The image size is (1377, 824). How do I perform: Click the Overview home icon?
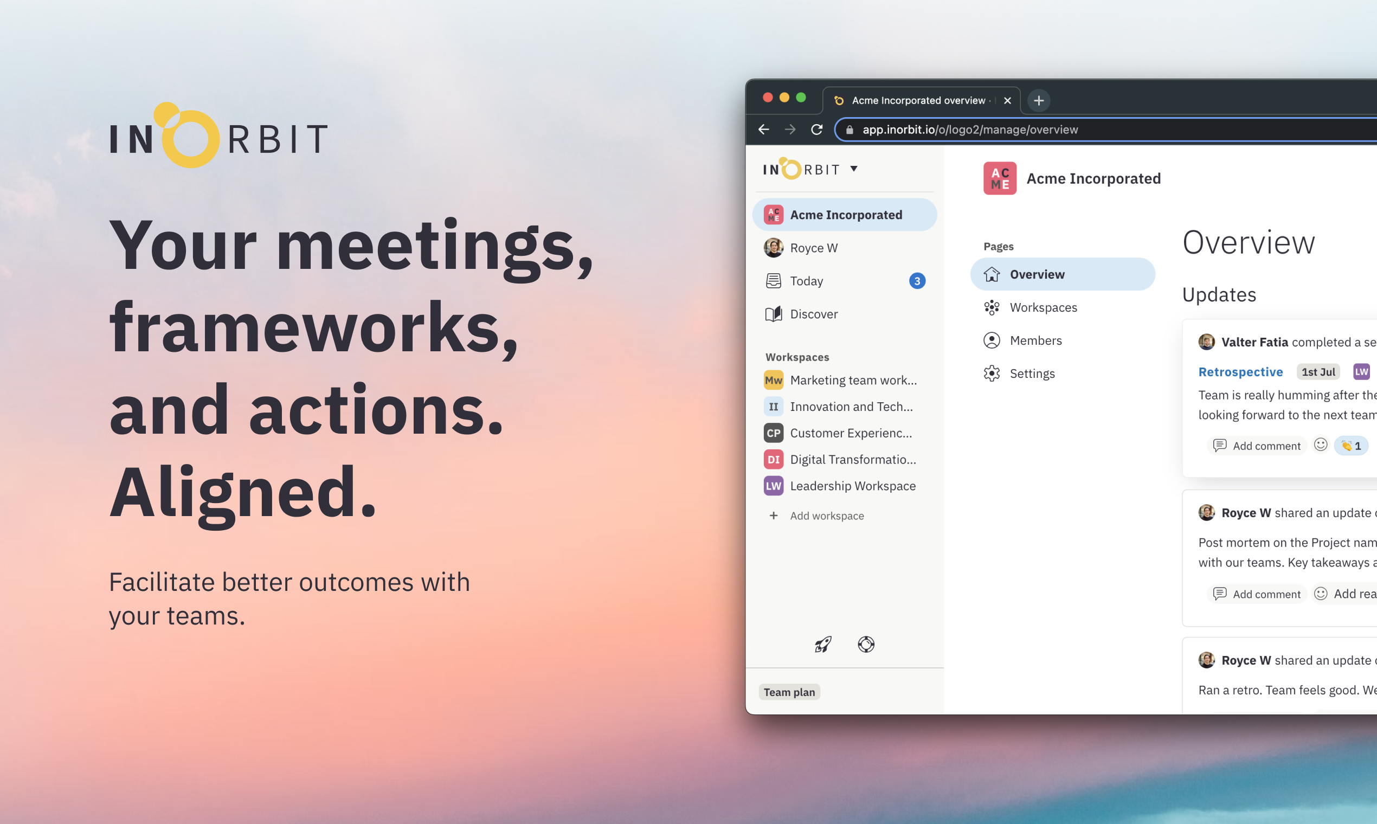(x=992, y=274)
